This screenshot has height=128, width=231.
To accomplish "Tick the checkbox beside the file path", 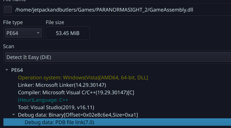I will click(x=8, y=10).
